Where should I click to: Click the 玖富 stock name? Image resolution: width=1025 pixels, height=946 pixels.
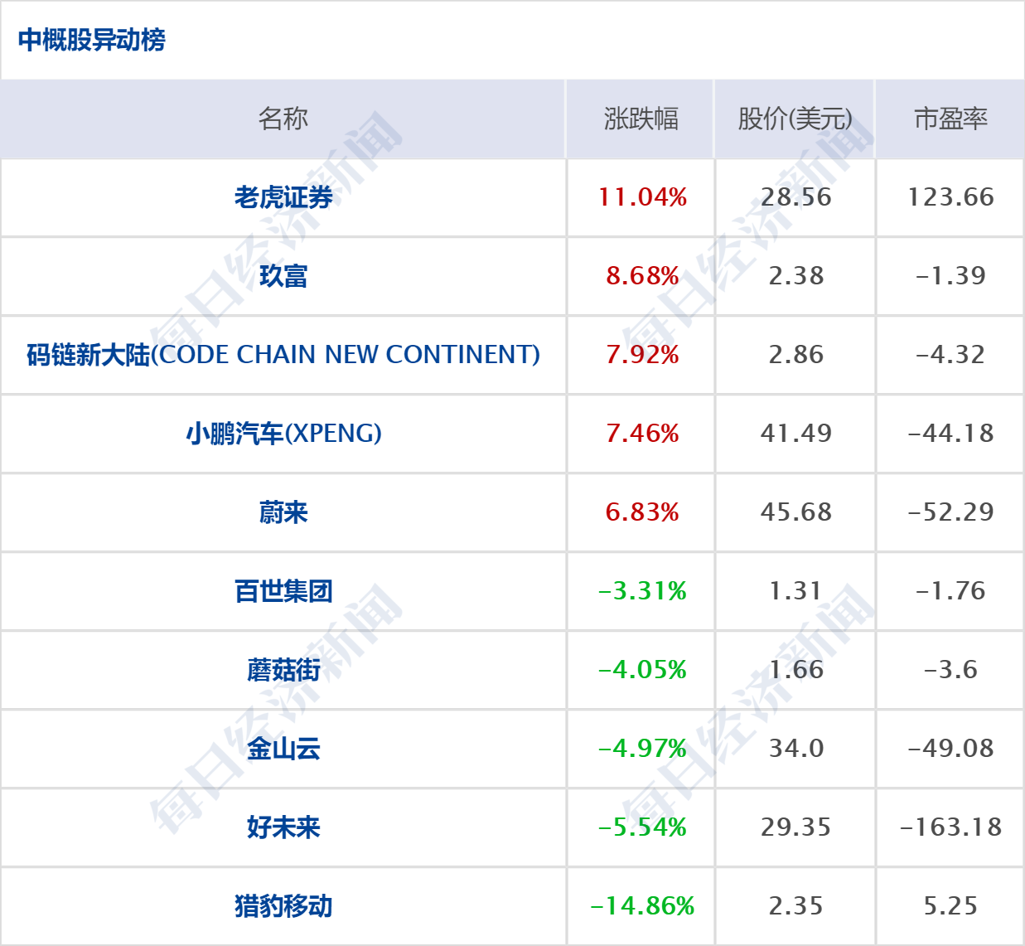click(283, 276)
